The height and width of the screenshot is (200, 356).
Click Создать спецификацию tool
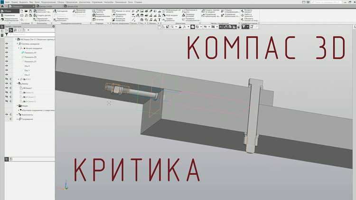[230, 11]
